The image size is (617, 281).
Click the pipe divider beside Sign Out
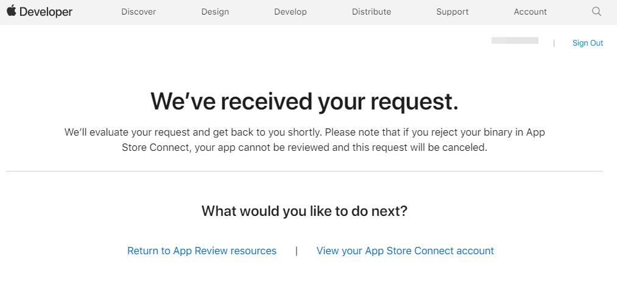click(x=554, y=43)
